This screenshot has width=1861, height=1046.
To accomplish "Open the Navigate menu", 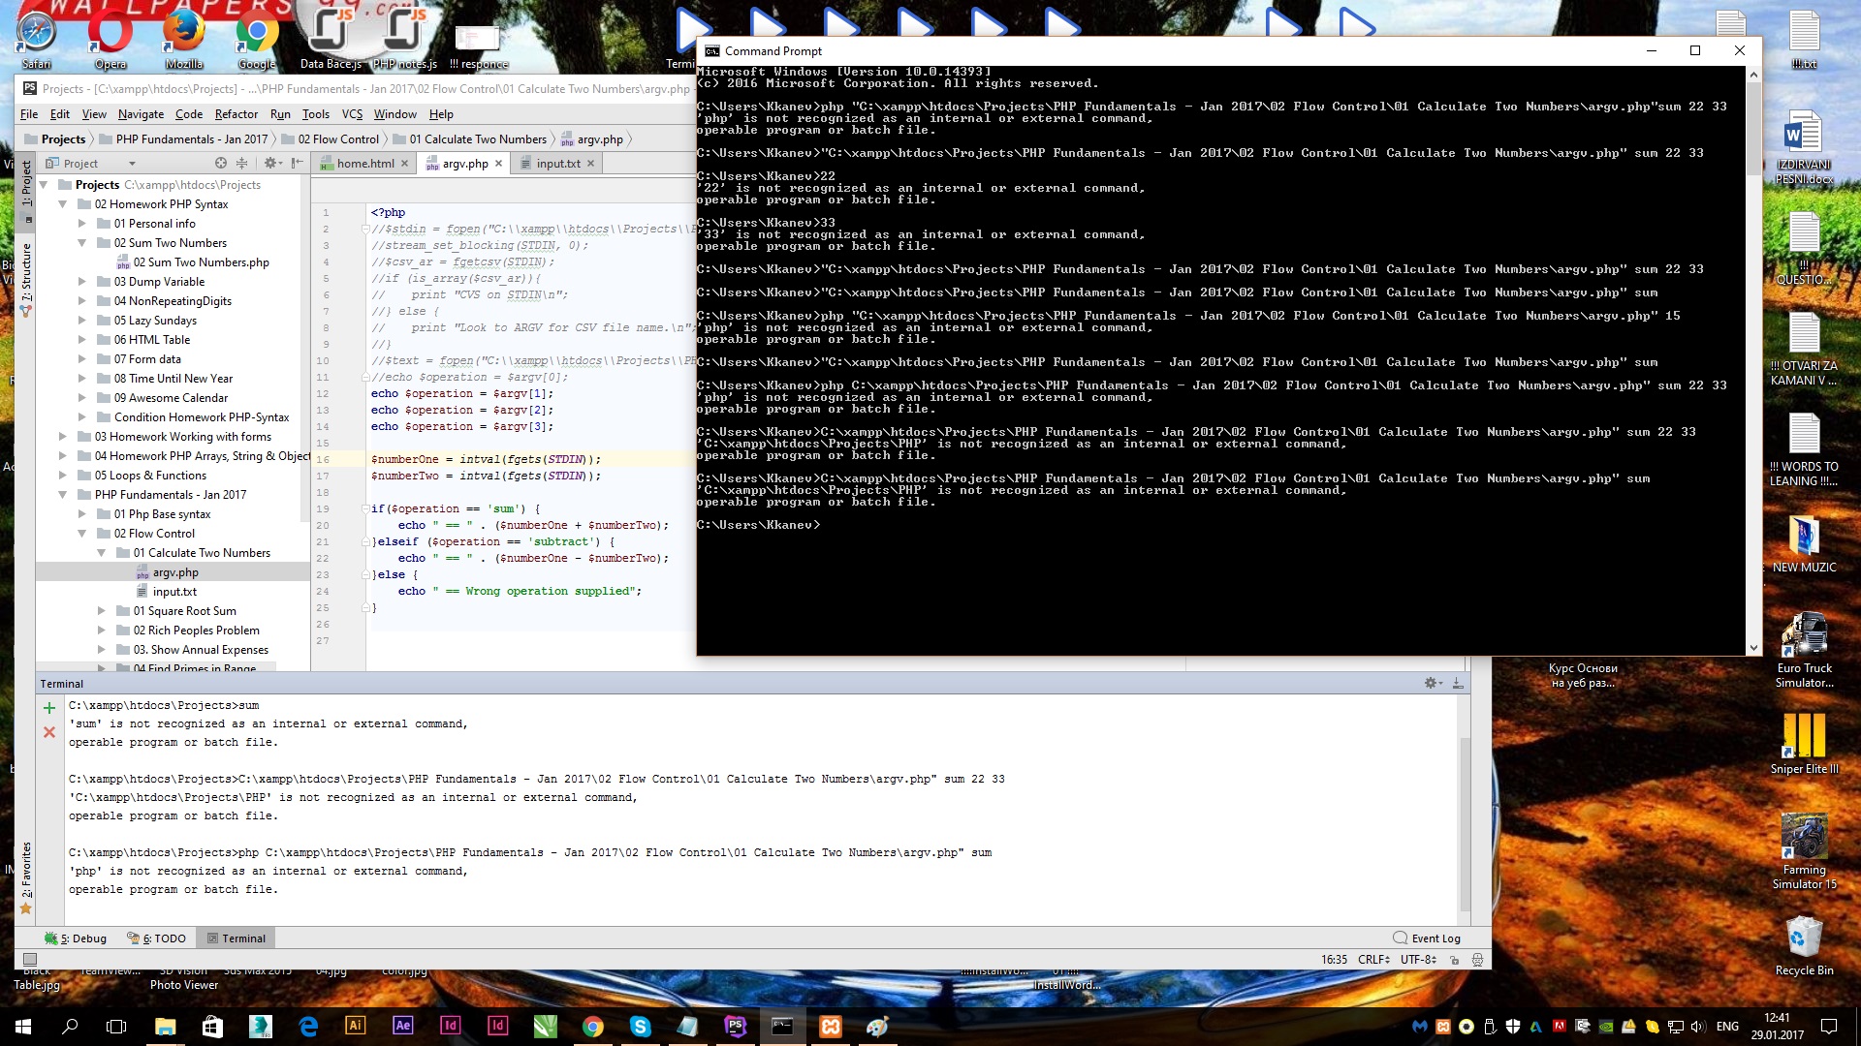I will tap(141, 114).
